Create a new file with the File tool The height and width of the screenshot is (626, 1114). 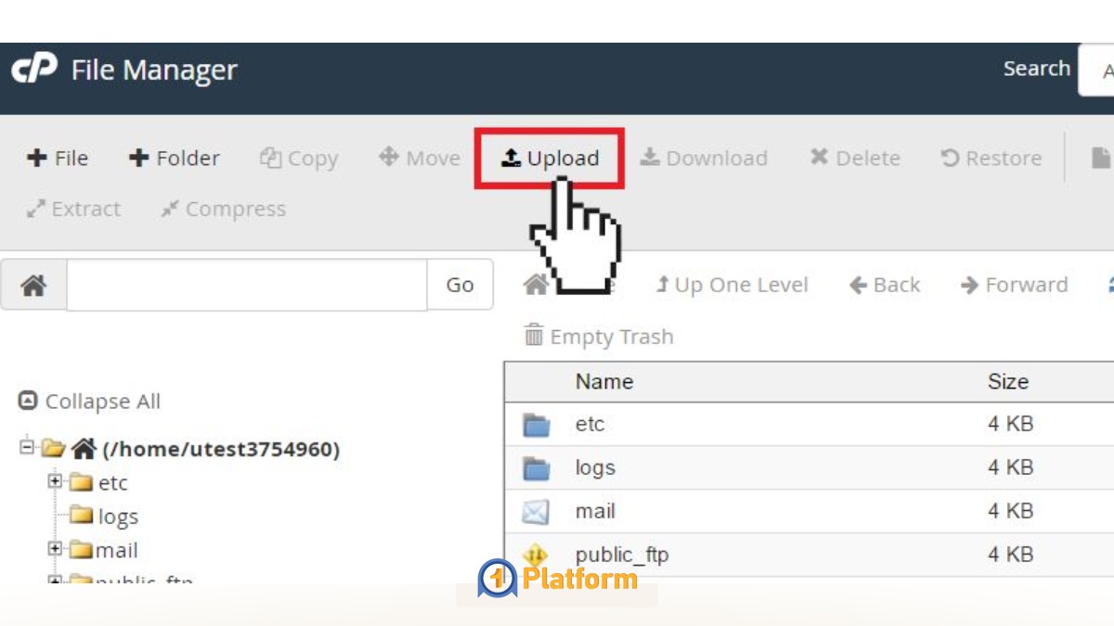pos(57,158)
